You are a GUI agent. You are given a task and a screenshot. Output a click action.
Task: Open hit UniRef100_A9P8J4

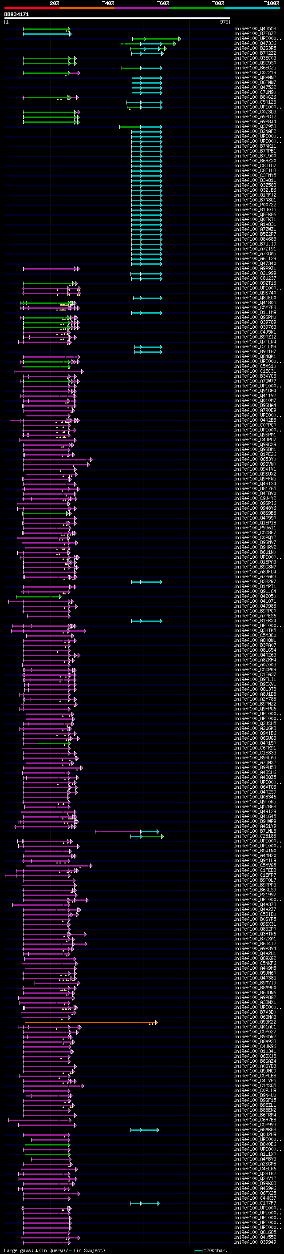[x=255, y=122]
